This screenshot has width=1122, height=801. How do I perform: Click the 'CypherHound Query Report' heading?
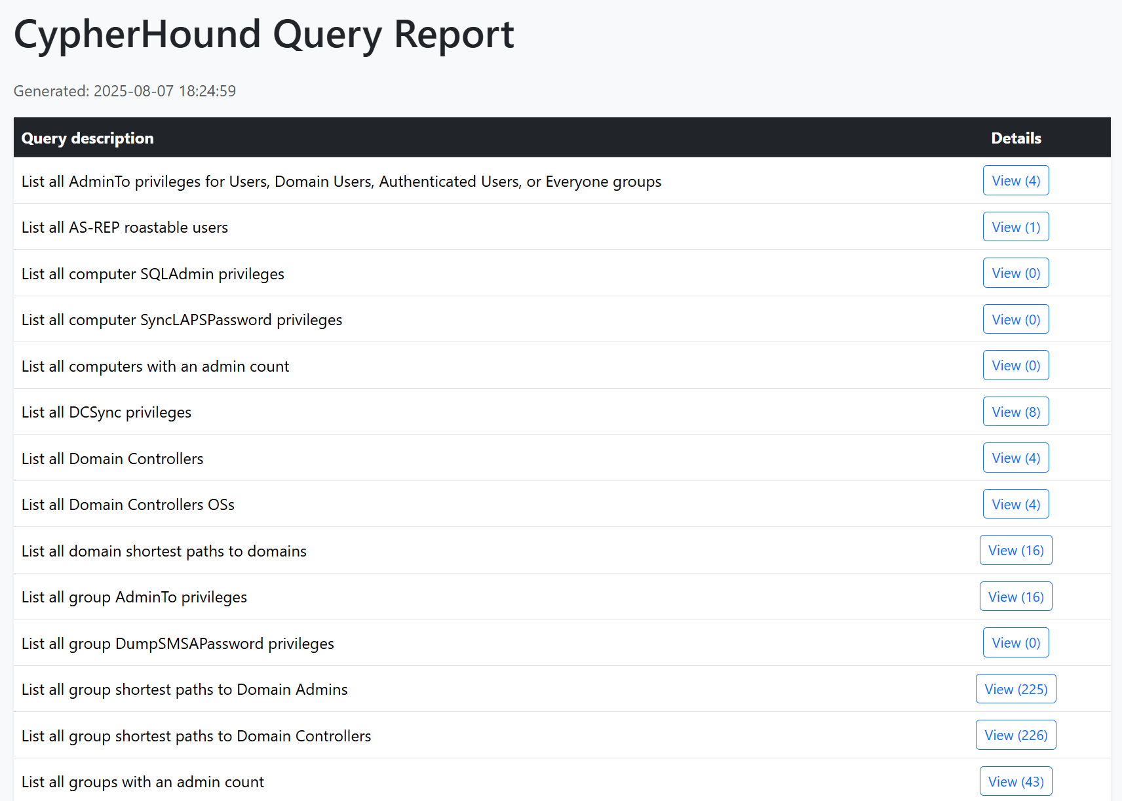click(x=264, y=34)
